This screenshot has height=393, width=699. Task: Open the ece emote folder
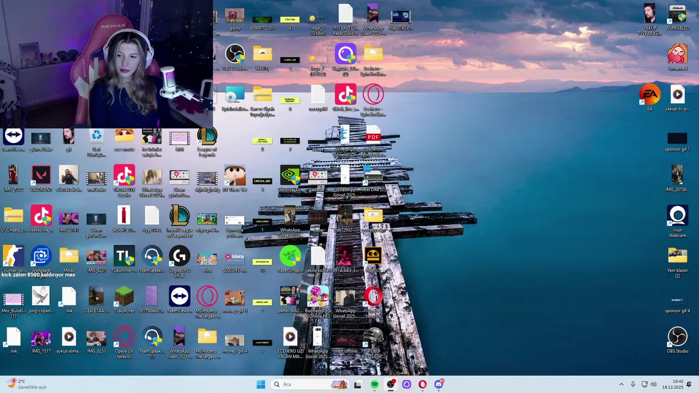[x=124, y=141]
